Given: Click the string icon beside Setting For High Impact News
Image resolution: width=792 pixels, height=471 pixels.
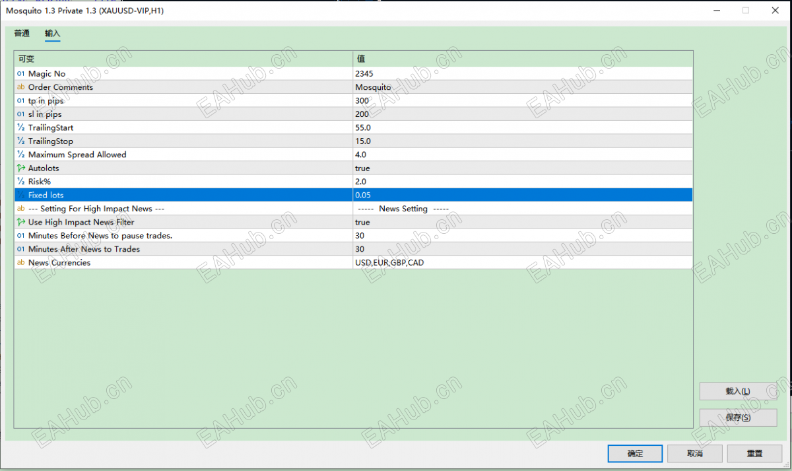Looking at the screenshot, I should point(20,209).
